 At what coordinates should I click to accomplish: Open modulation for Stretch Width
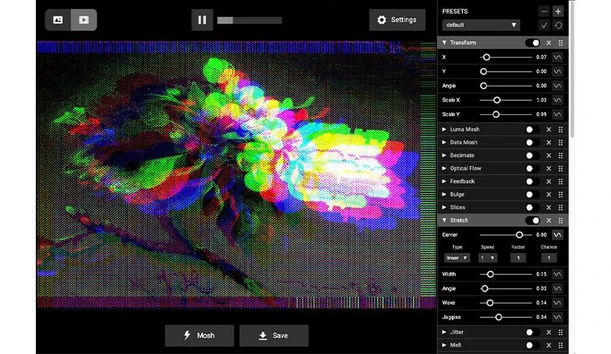click(558, 274)
